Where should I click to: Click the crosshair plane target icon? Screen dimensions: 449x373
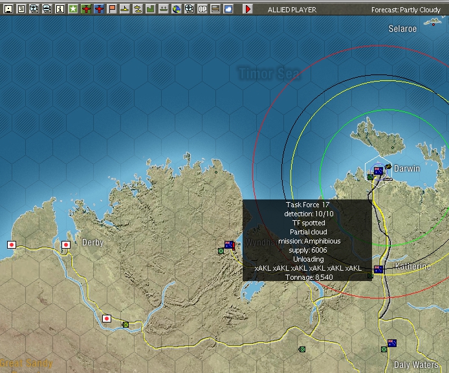(190, 9)
